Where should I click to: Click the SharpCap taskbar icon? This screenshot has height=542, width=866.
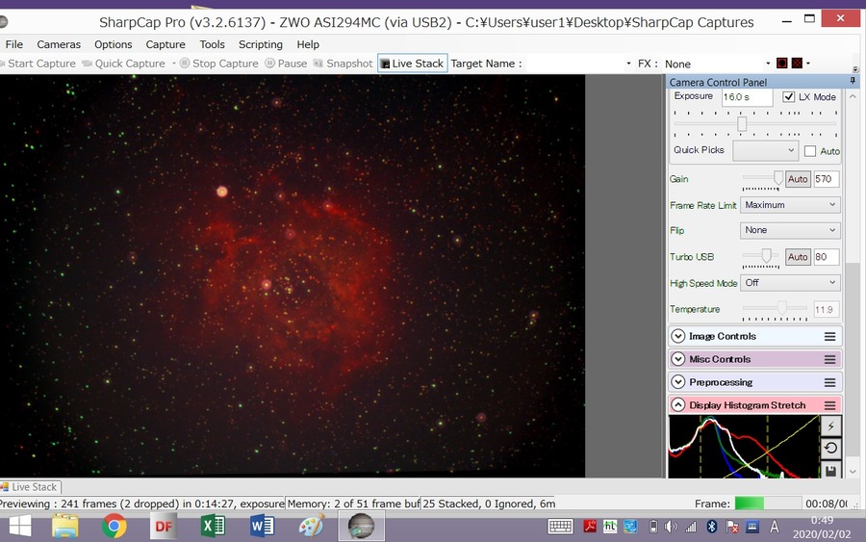(361, 526)
